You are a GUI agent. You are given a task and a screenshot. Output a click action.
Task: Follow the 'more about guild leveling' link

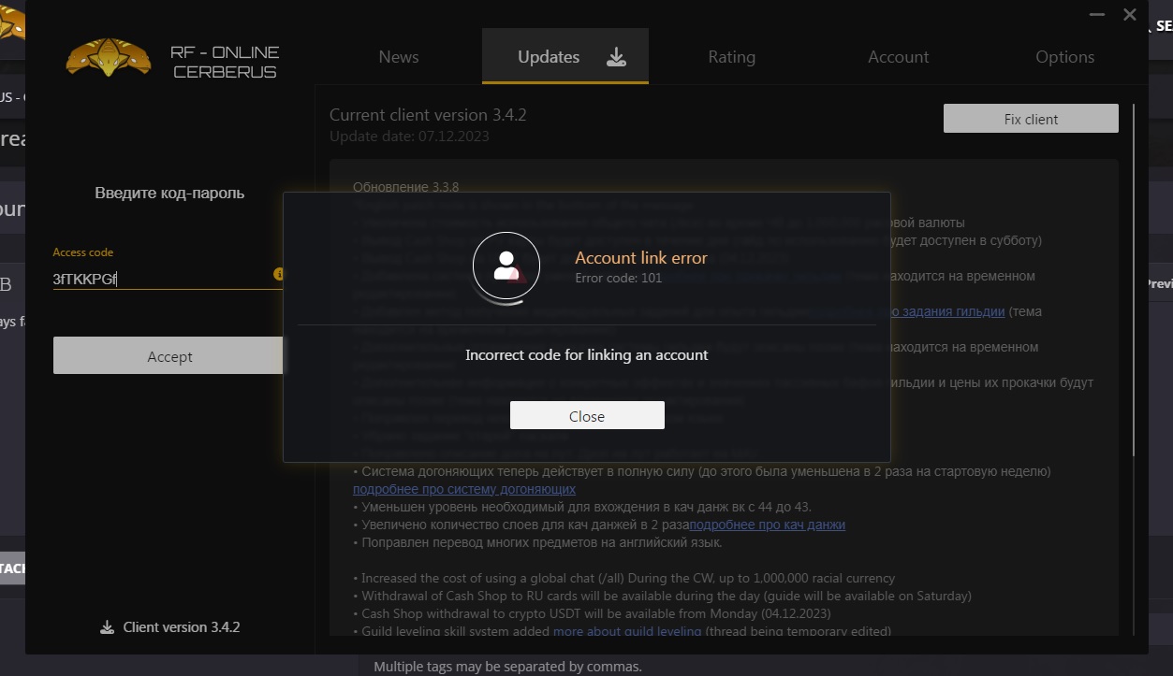[627, 631]
